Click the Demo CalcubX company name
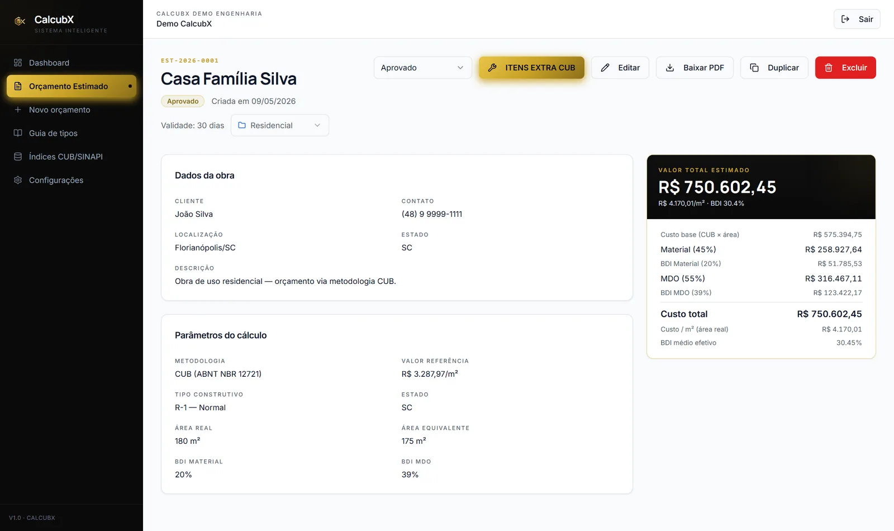This screenshot has height=531, width=894. (184, 23)
